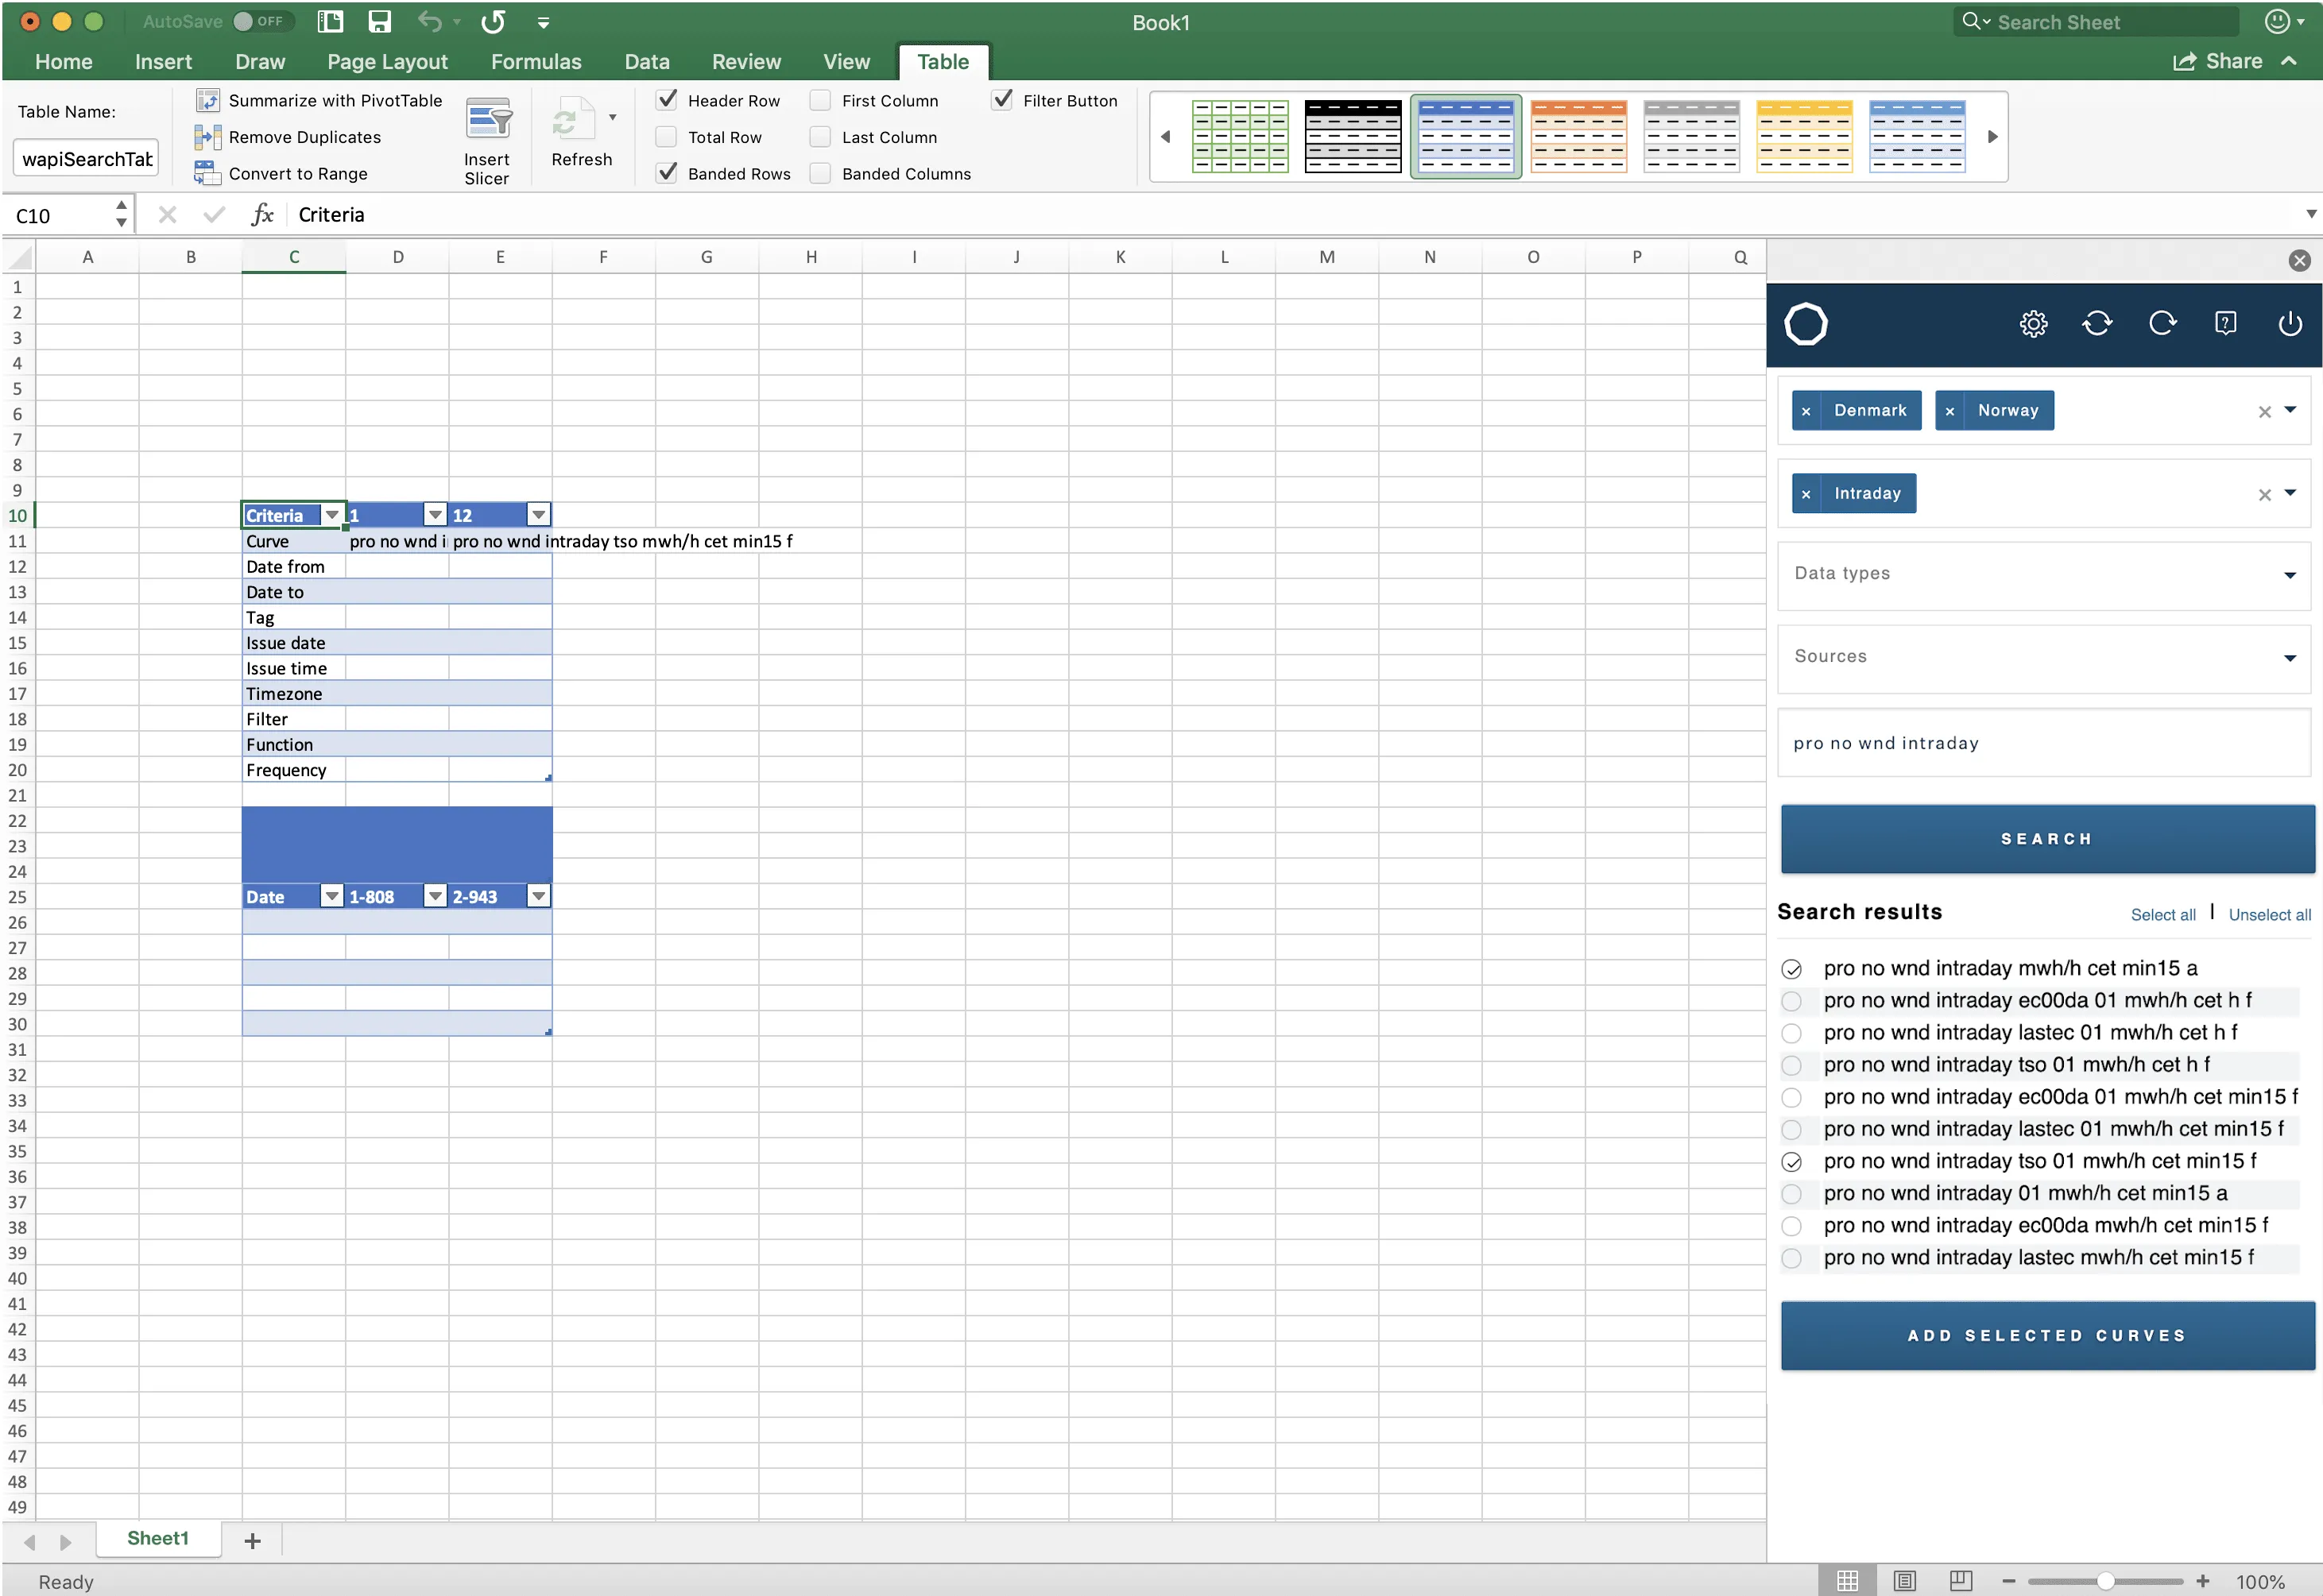The height and width of the screenshot is (1596, 2323).
Task: Click the Table Name input field
Action: tap(86, 159)
